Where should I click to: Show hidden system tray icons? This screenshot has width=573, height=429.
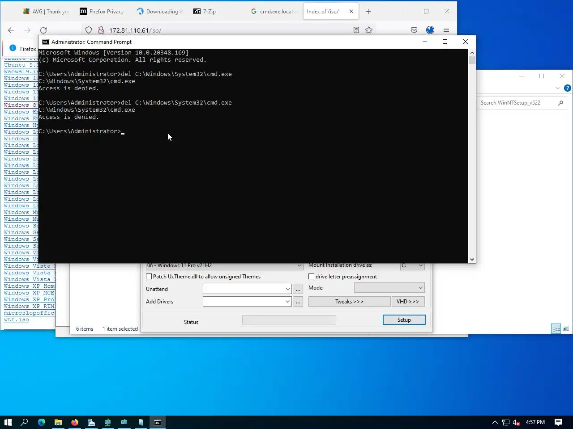495,422
